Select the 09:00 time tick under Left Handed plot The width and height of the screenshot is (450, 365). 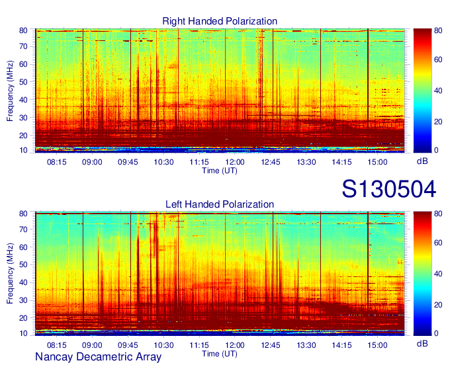click(x=92, y=345)
